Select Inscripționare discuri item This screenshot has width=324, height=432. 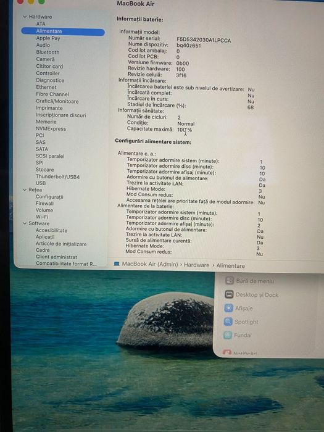tap(61, 115)
